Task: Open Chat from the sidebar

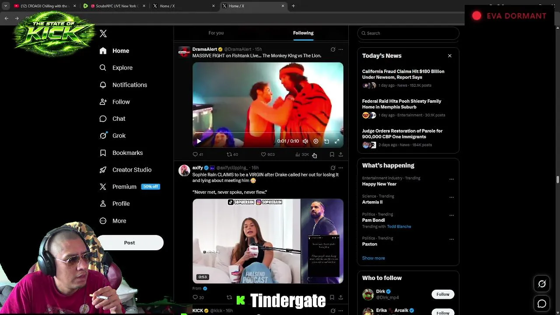Action: coord(112,119)
